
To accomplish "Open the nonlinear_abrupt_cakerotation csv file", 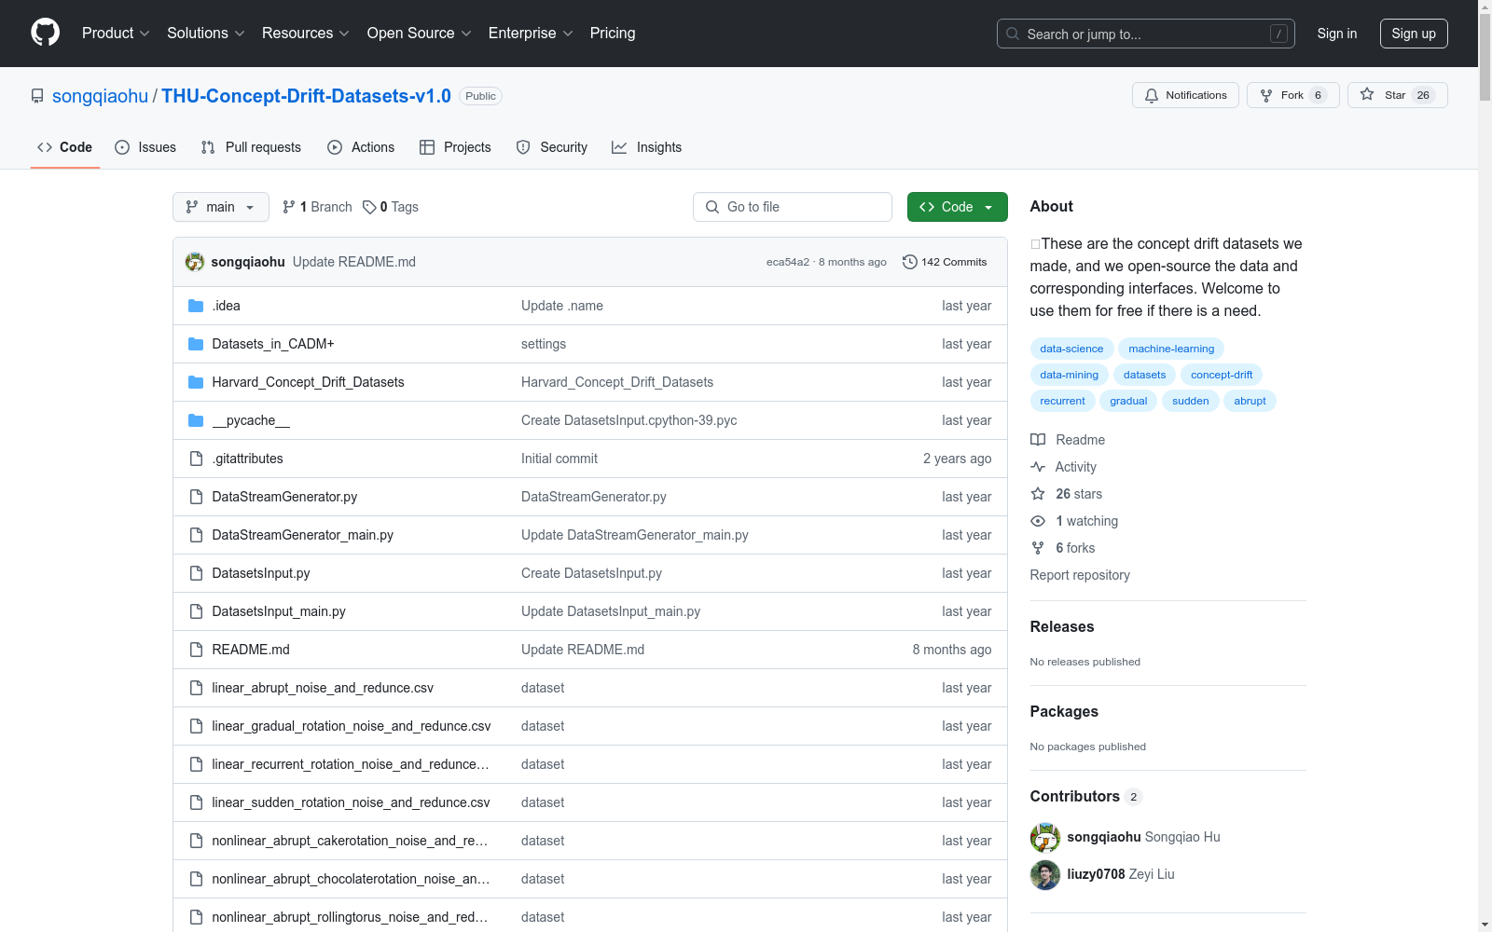I will coord(350,841).
